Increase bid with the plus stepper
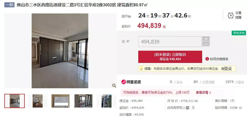 pyautogui.click(x=206, y=39)
